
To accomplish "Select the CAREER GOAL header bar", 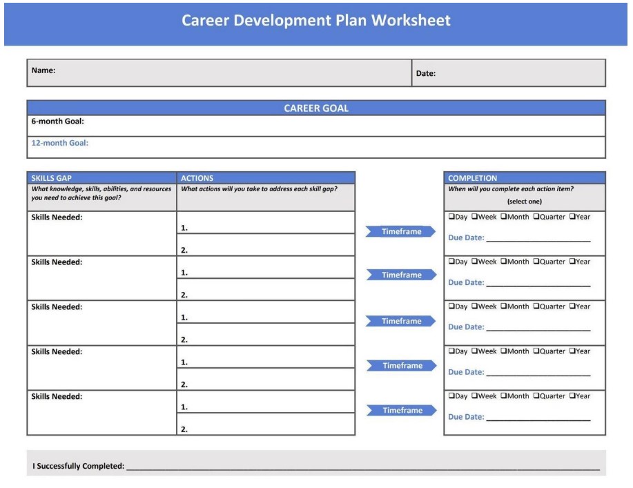I will tap(315, 108).
